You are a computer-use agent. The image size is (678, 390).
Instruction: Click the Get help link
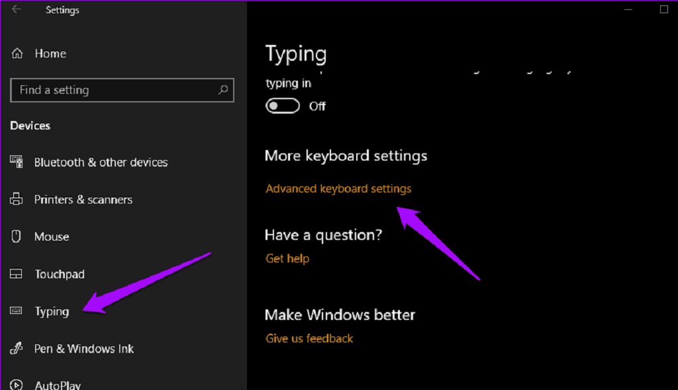[287, 258]
